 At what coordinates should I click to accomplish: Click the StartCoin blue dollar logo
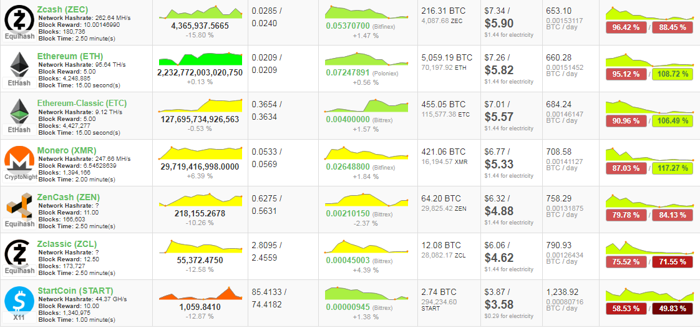(19, 300)
